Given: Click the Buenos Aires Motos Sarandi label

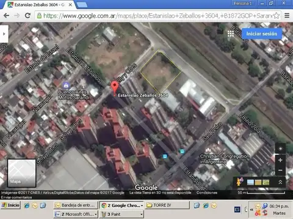Looking at the screenshot, I should tap(74, 95).
